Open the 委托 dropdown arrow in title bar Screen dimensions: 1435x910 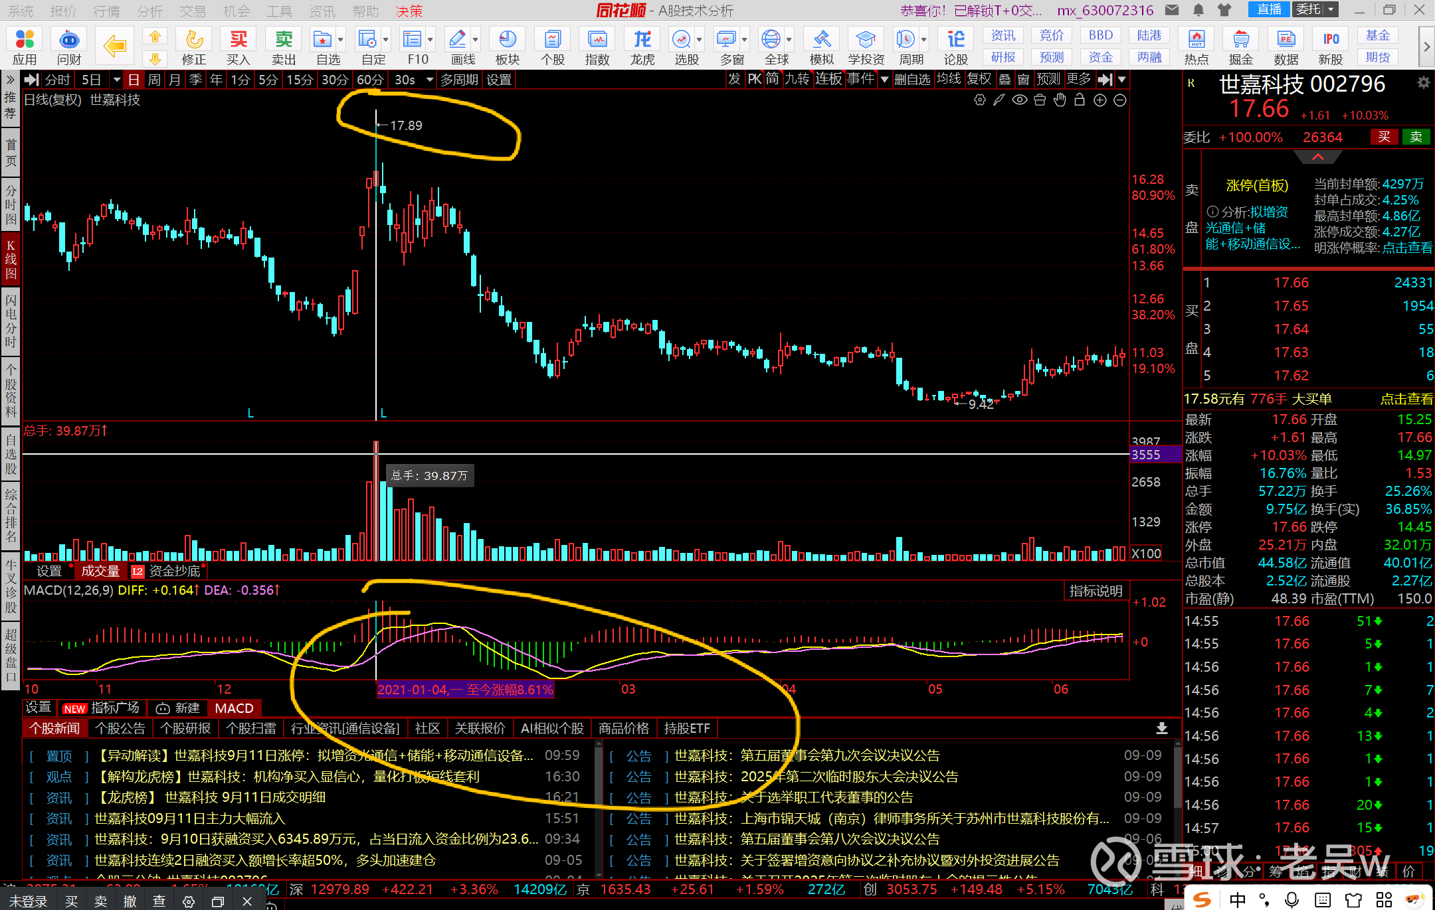pos(1331,9)
